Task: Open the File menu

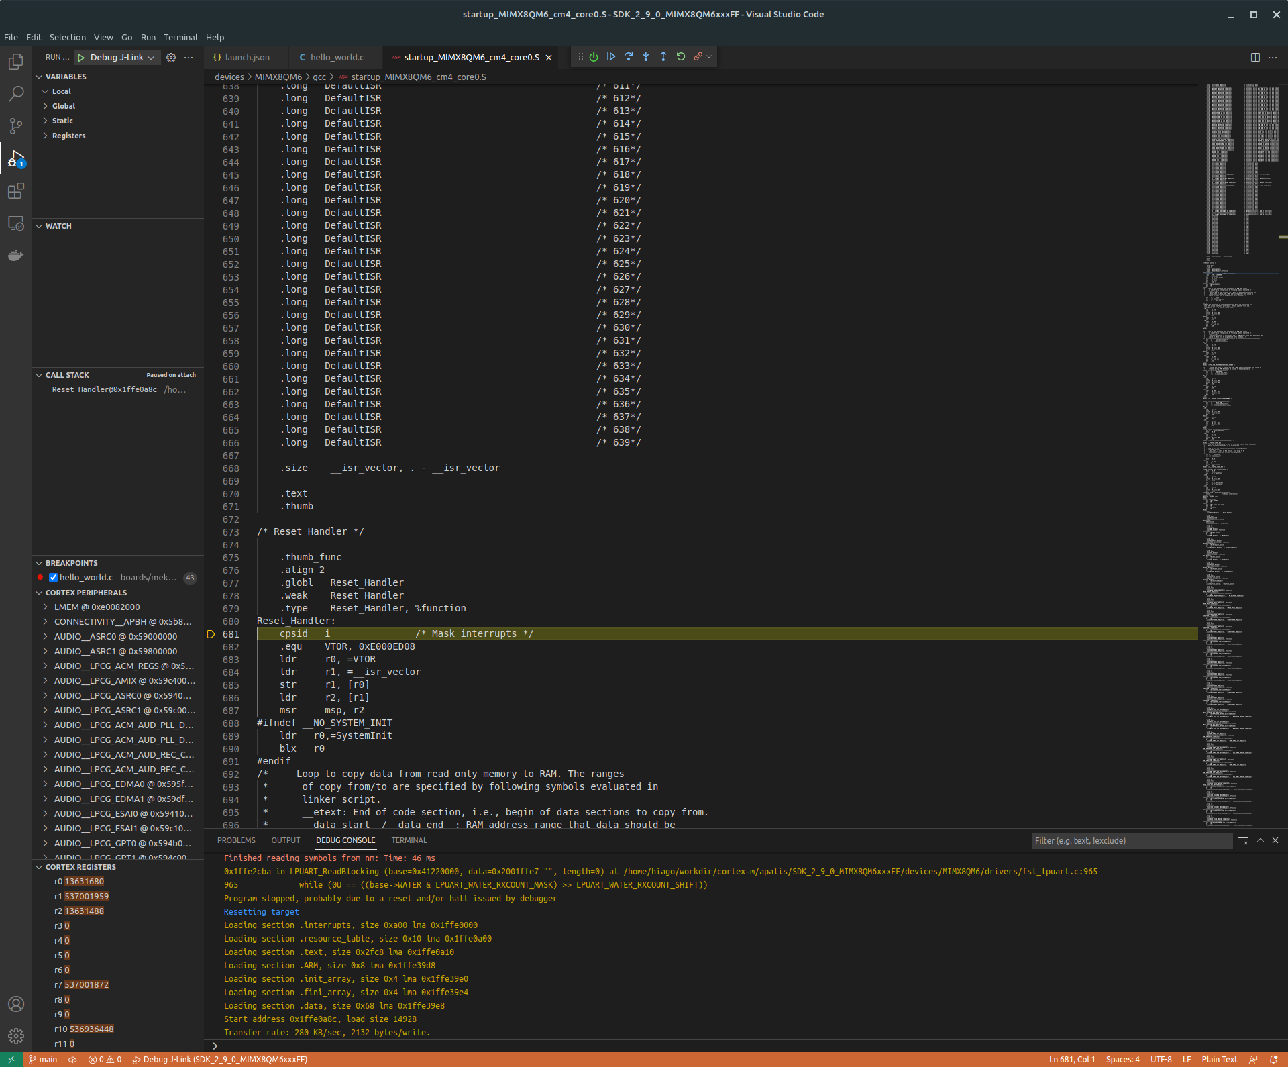Action: [11, 38]
